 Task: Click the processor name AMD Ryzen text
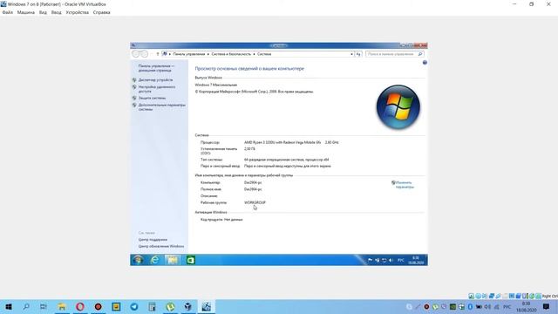(x=282, y=142)
